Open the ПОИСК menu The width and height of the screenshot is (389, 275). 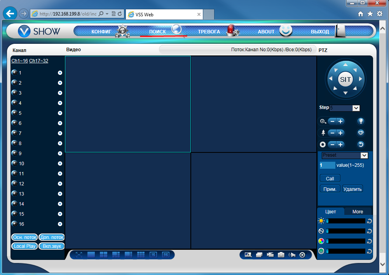click(x=158, y=31)
